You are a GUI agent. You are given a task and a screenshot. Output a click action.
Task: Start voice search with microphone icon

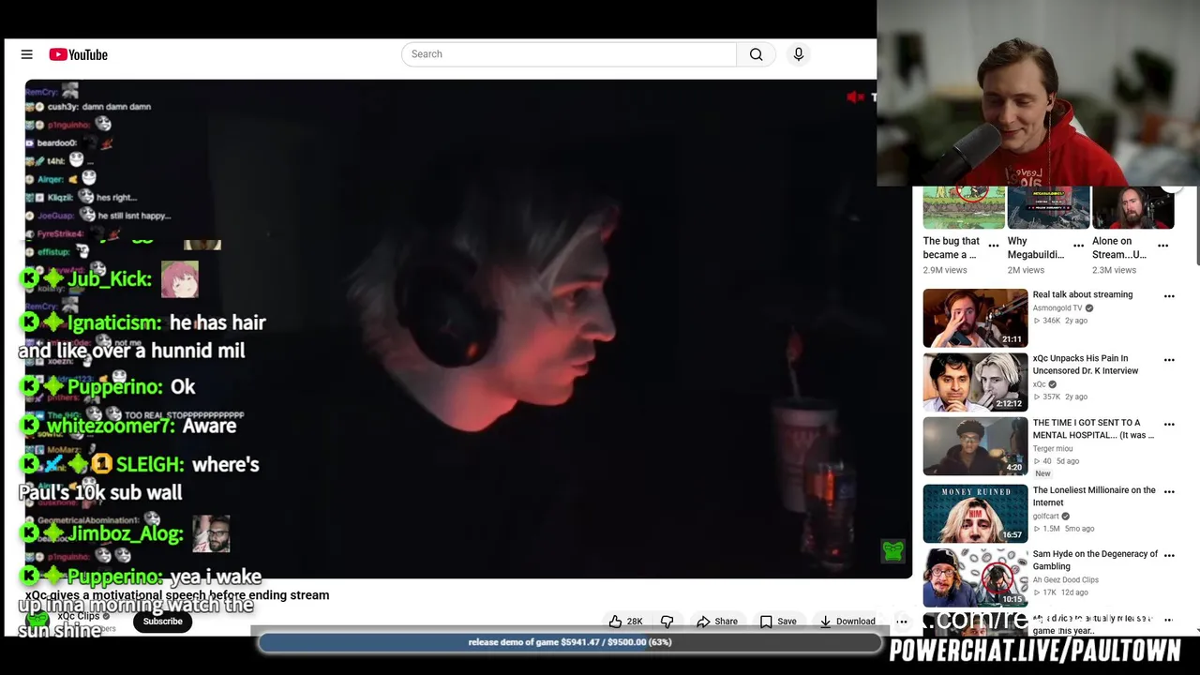pyautogui.click(x=799, y=54)
